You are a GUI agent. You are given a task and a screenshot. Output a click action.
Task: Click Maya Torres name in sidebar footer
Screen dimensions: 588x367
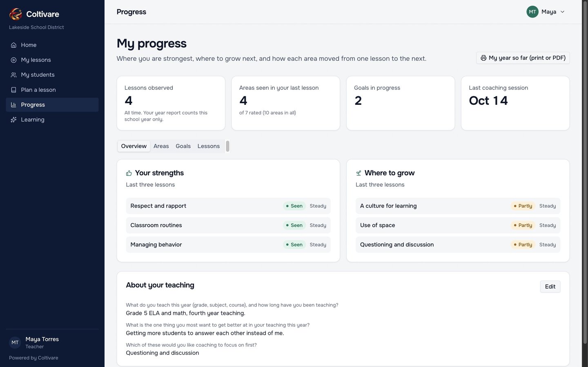click(42, 339)
